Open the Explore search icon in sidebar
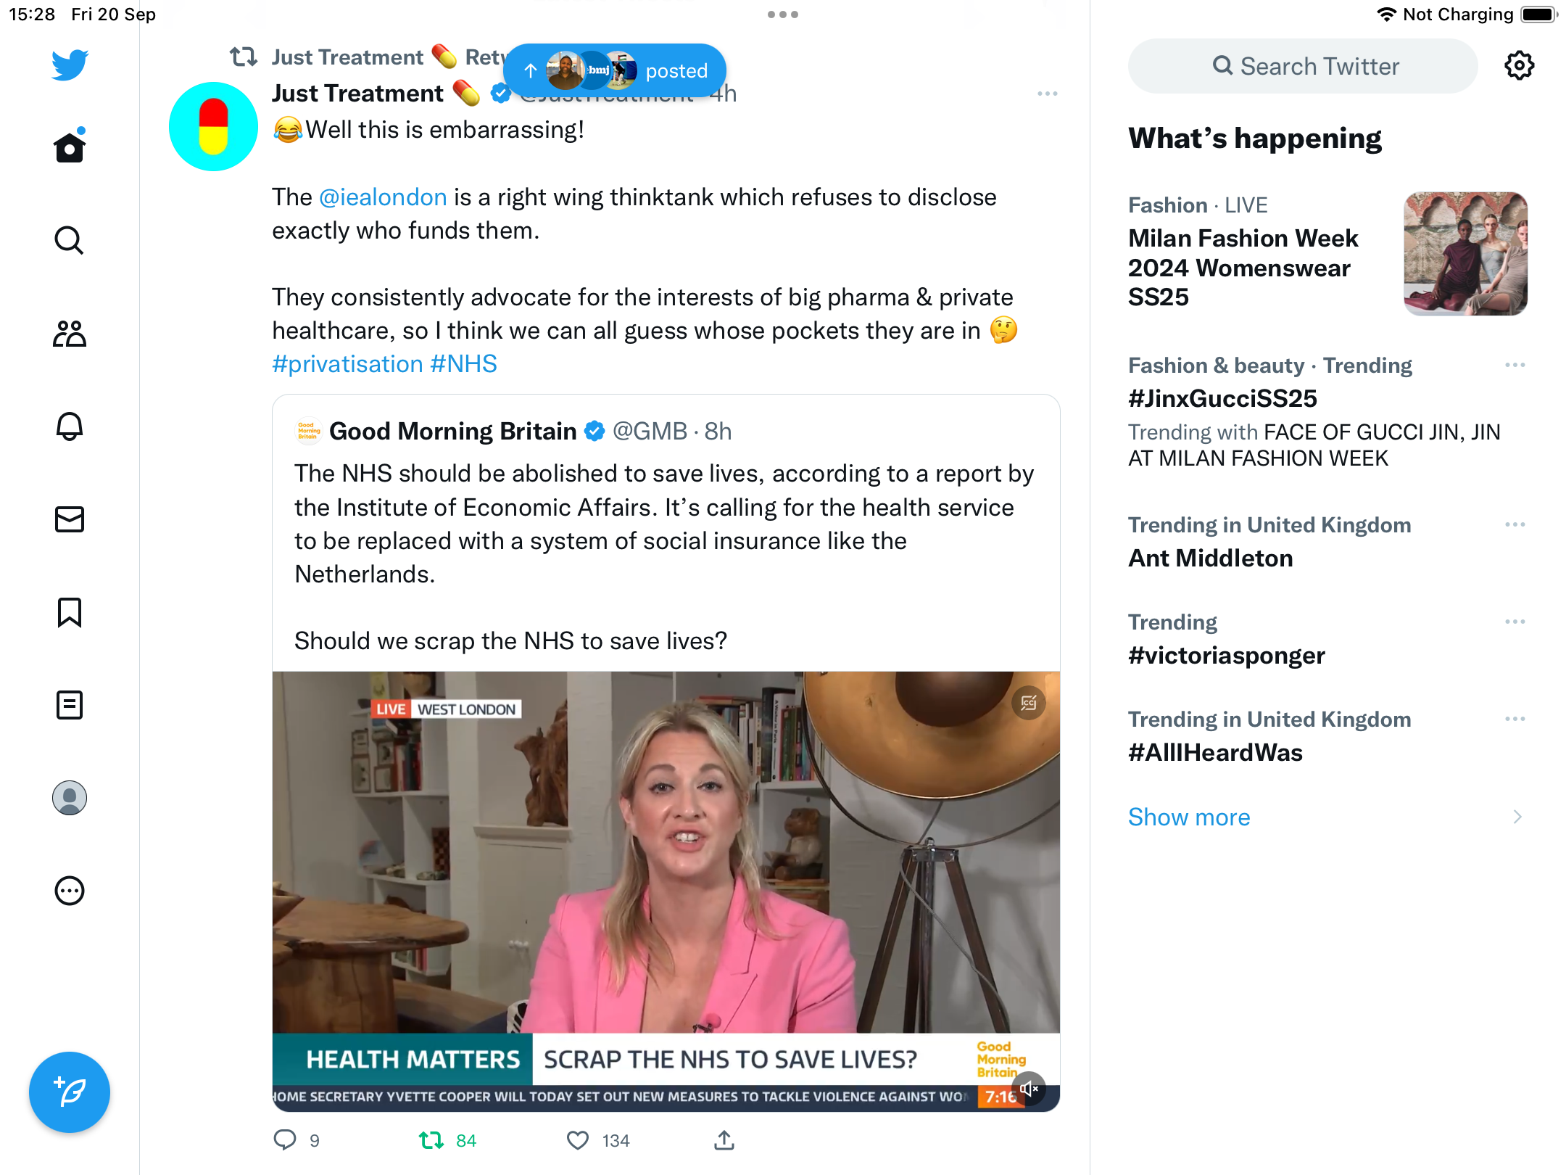 click(70, 240)
